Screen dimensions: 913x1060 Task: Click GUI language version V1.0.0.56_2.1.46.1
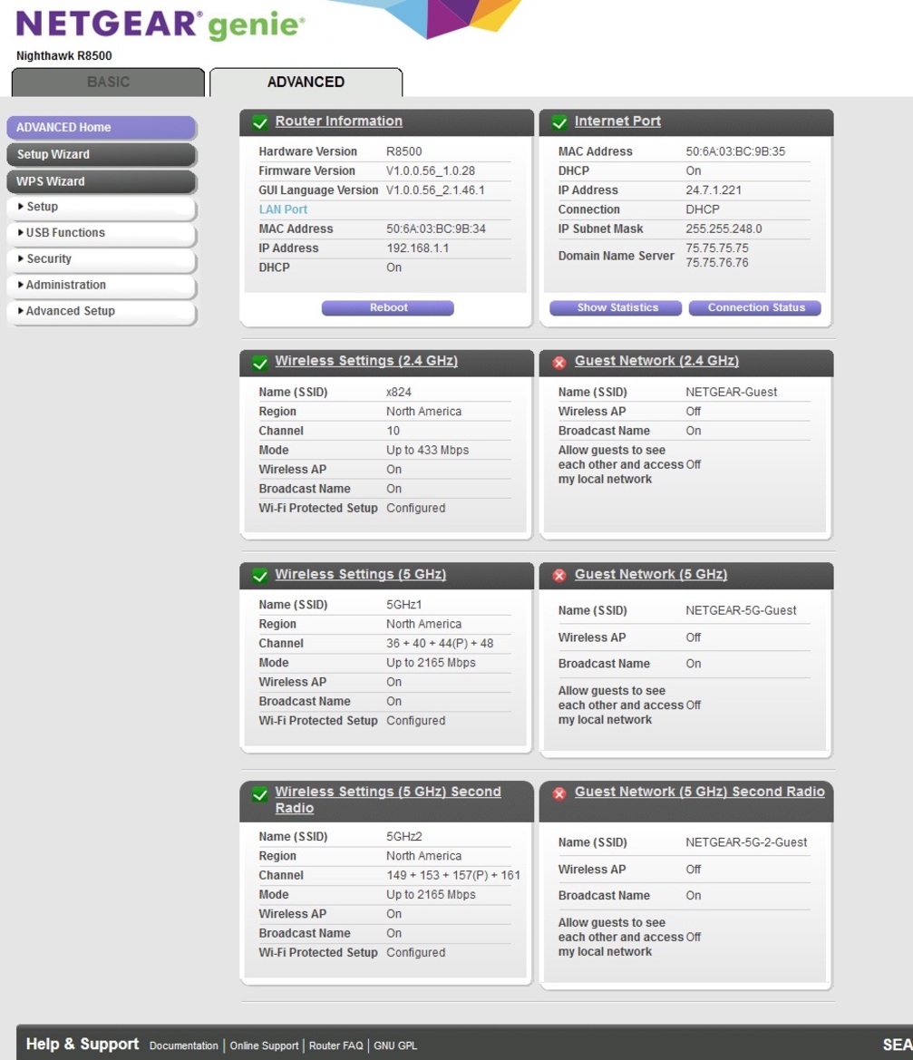[435, 190]
